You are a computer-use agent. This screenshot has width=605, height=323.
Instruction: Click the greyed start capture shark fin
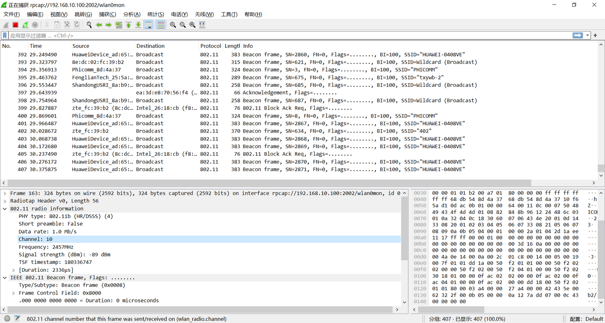point(6,25)
